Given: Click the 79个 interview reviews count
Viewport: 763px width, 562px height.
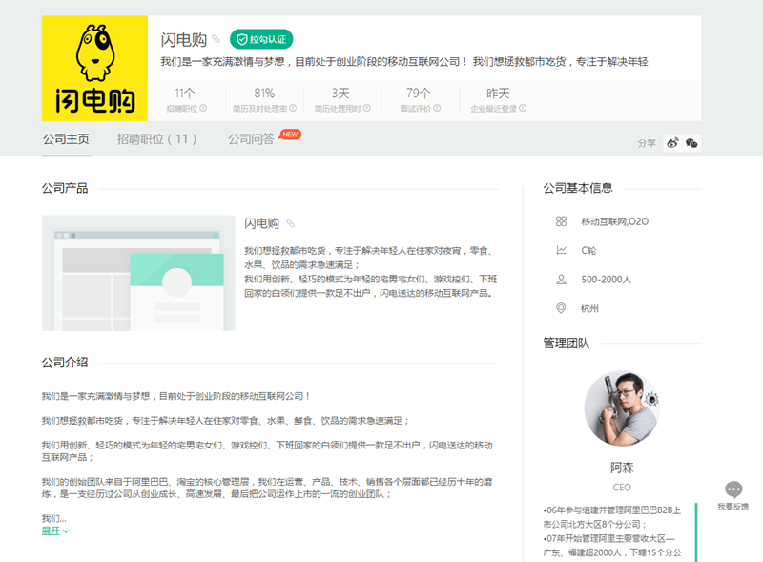Looking at the screenshot, I should tap(419, 93).
